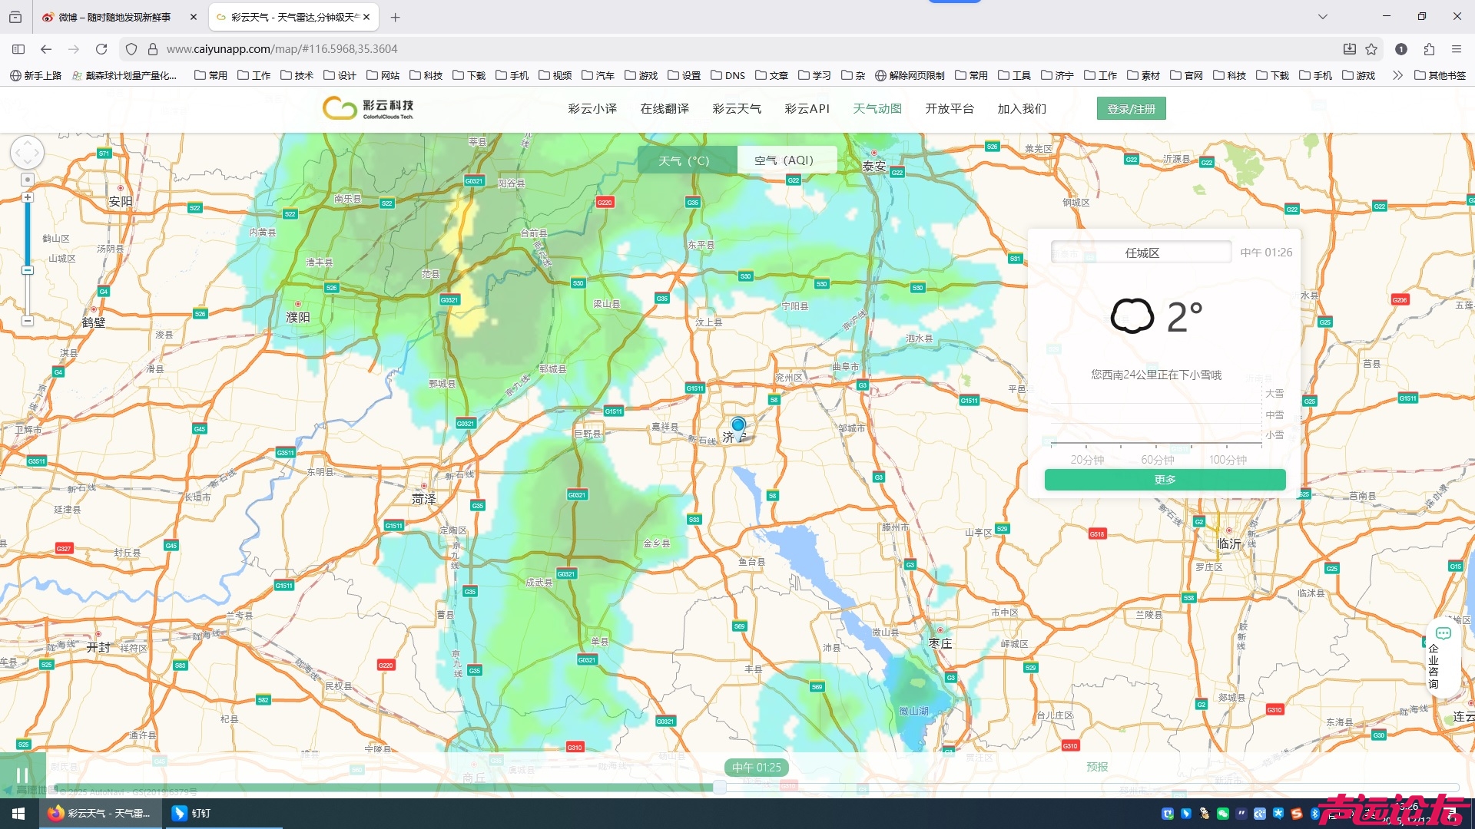1475x829 pixels.
Task: Switch to the 微博 browser tab
Action: click(x=115, y=17)
